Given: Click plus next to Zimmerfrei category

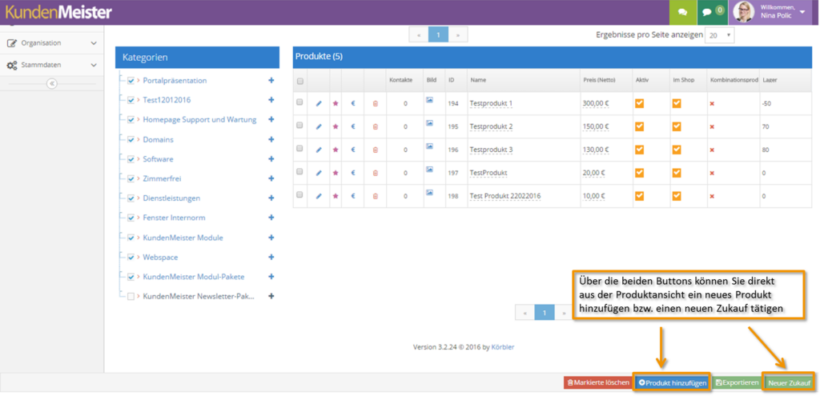Looking at the screenshot, I should click(271, 178).
